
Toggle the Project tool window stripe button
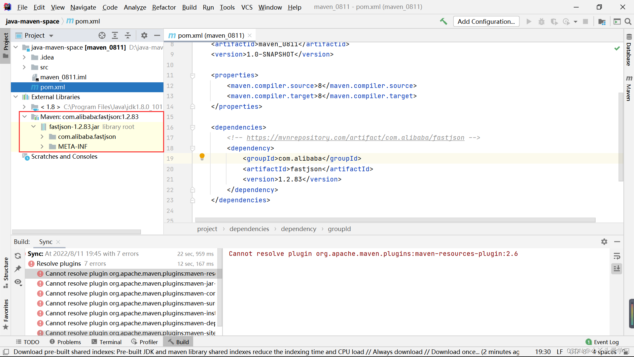coord(6,46)
